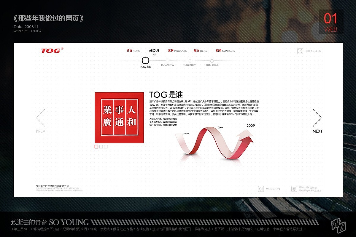Select the TOG 做什么 sub-tab label

168,65
